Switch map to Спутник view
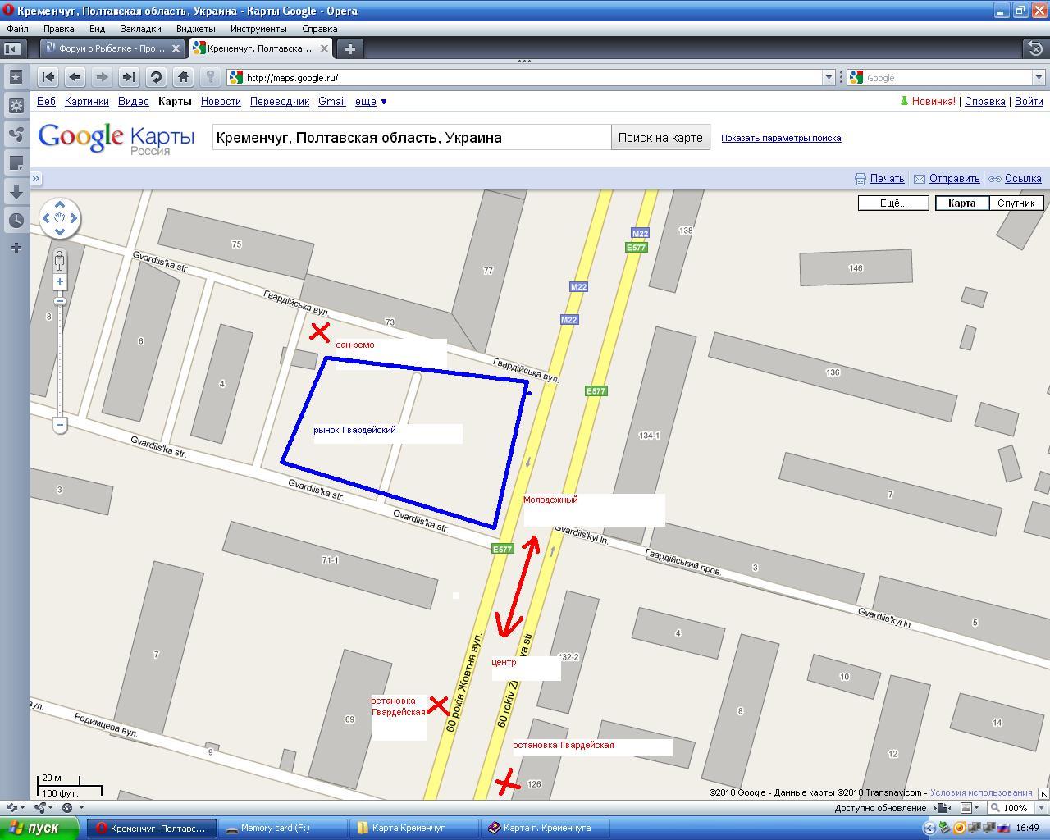The width and height of the screenshot is (1050, 840). click(1016, 203)
